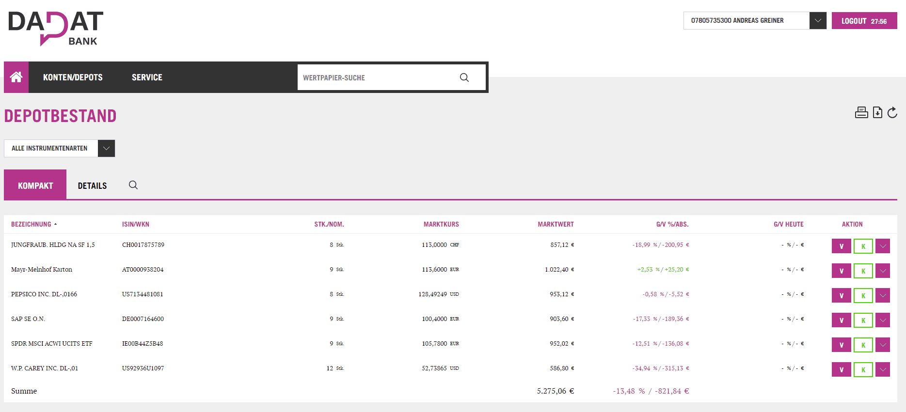Open Konten/Depots menu

tap(73, 77)
